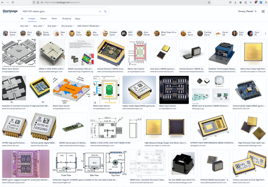Click the search input field
268x187 pixels.
click(x=60, y=12)
